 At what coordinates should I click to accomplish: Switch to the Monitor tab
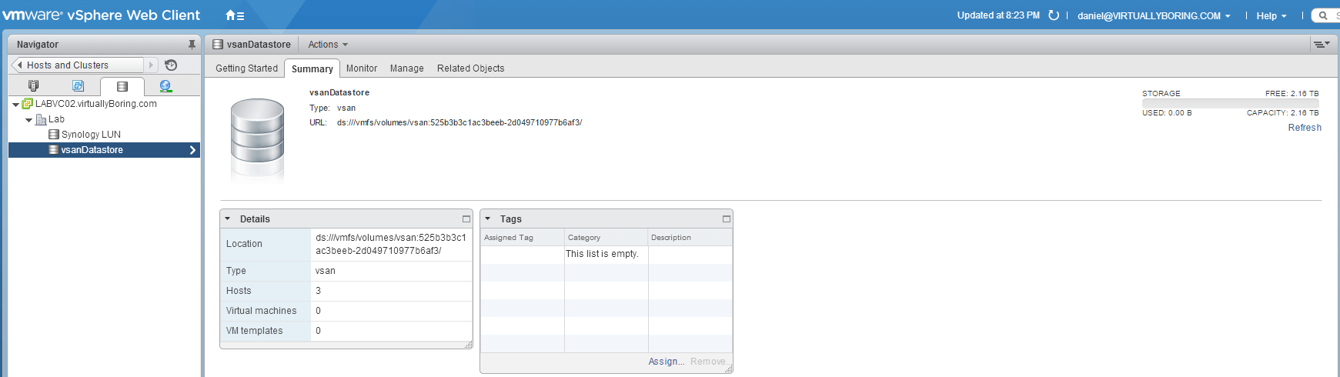pyautogui.click(x=361, y=68)
